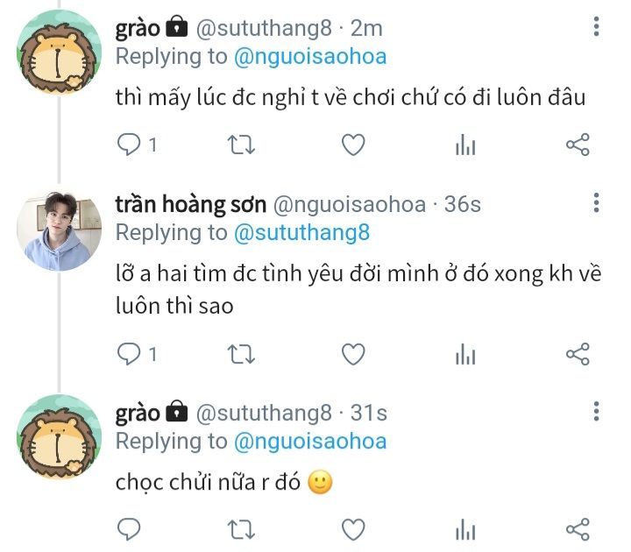This screenshot has height=552, width=631.
Task: Like the last tweet with smiley emoji
Action: pyautogui.click(x=352, y=529)
